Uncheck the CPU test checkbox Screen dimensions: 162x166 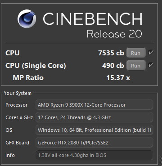pyautogui.click(x=151, y=53)
